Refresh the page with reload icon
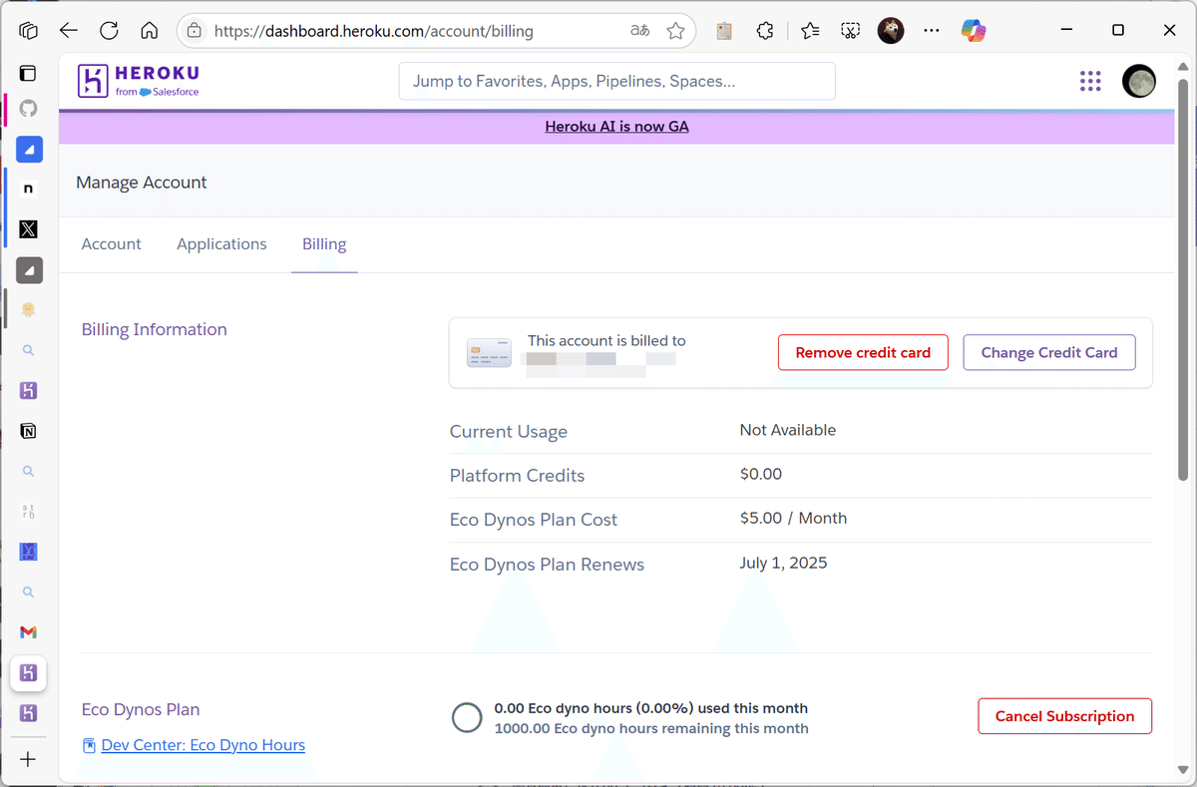The width and height of the screenshot is (1197, 787). coord(109,30)
